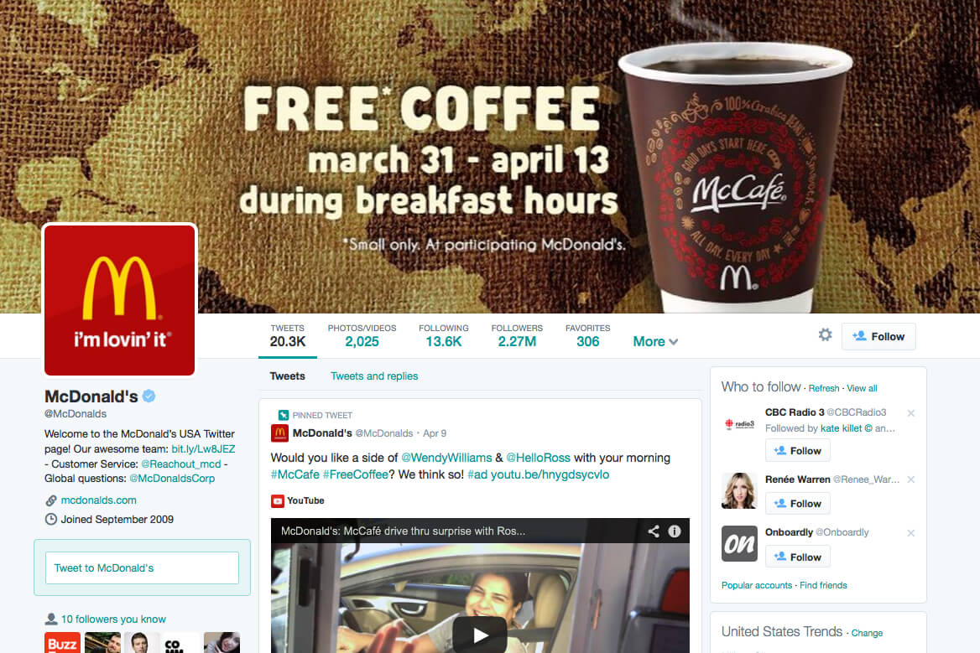Open the 10 followers you know
This screenshot has width=980, height=653.
113,619
